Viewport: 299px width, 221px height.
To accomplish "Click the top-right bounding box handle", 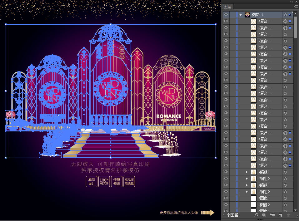I will (216, 24).
